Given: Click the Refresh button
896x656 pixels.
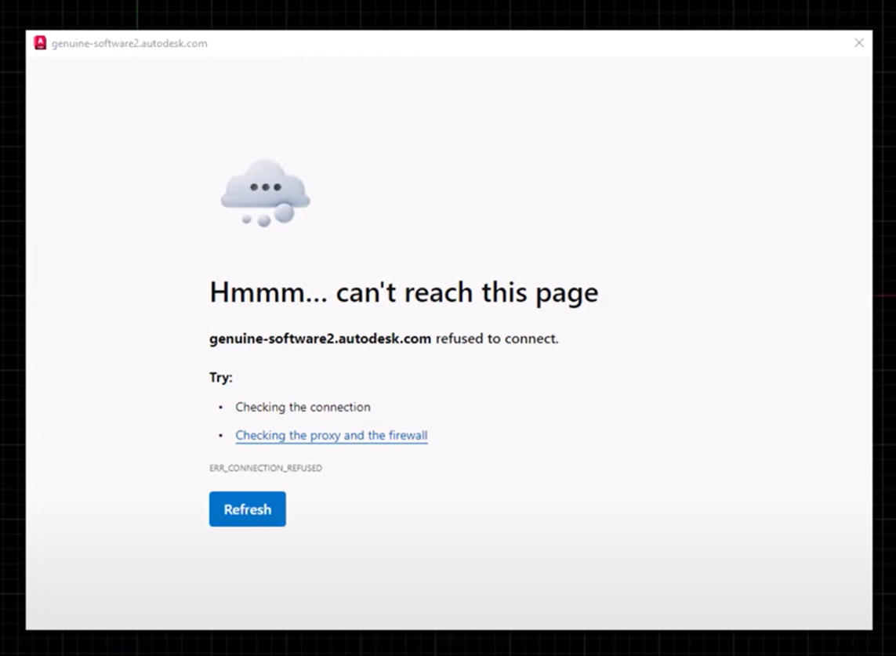Looking at the screenshot, I should tap(248, 509).
